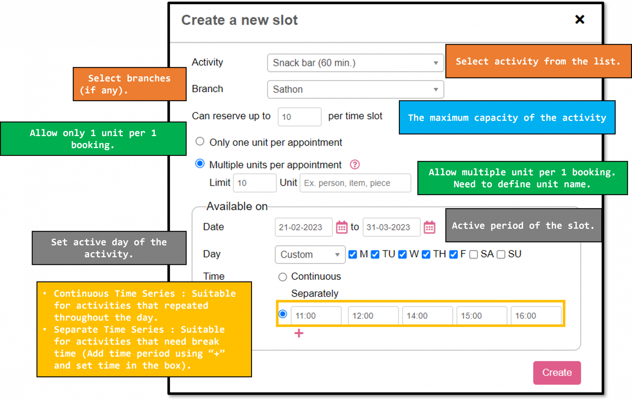Screen dimensions: 632x400
Task: Expand the Branch dropdown set to Sathon
Action: click(x=355, y=89)
